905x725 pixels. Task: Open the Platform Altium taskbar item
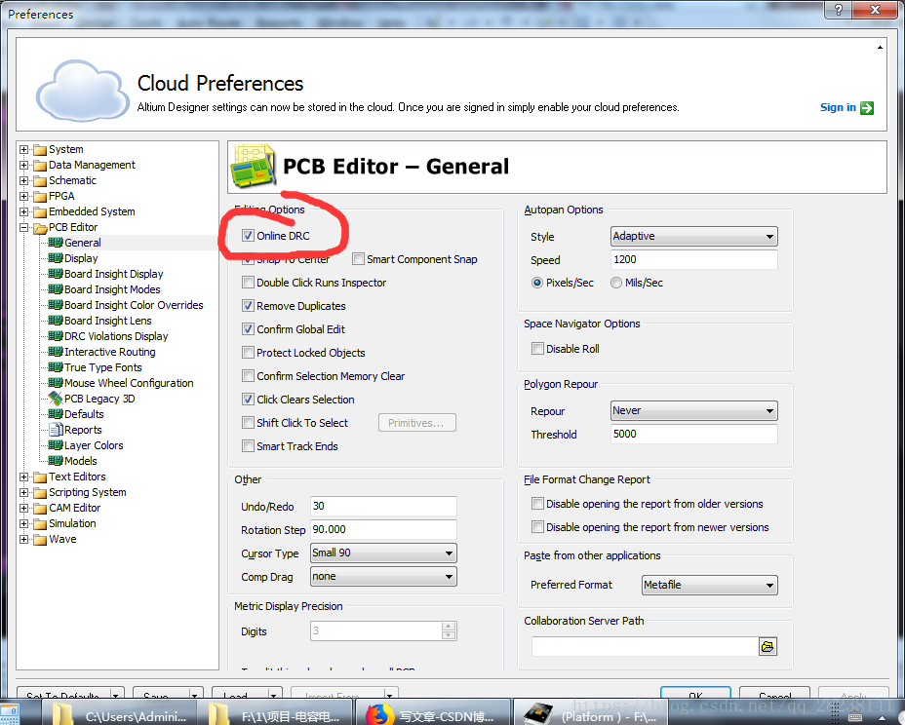point(590,713)
